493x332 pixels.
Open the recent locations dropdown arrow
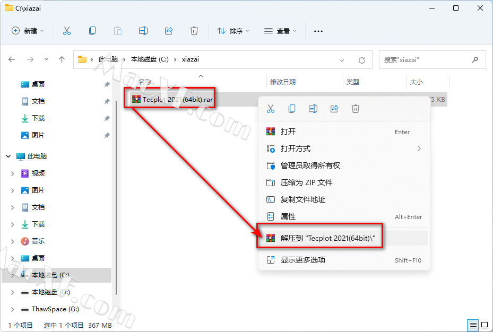tap(46, 59)
